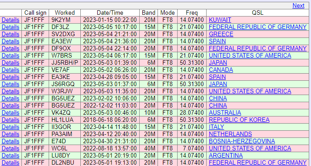Select the worked call sign HL1LUA
The image size is (311, 166).
coord(62,120)
